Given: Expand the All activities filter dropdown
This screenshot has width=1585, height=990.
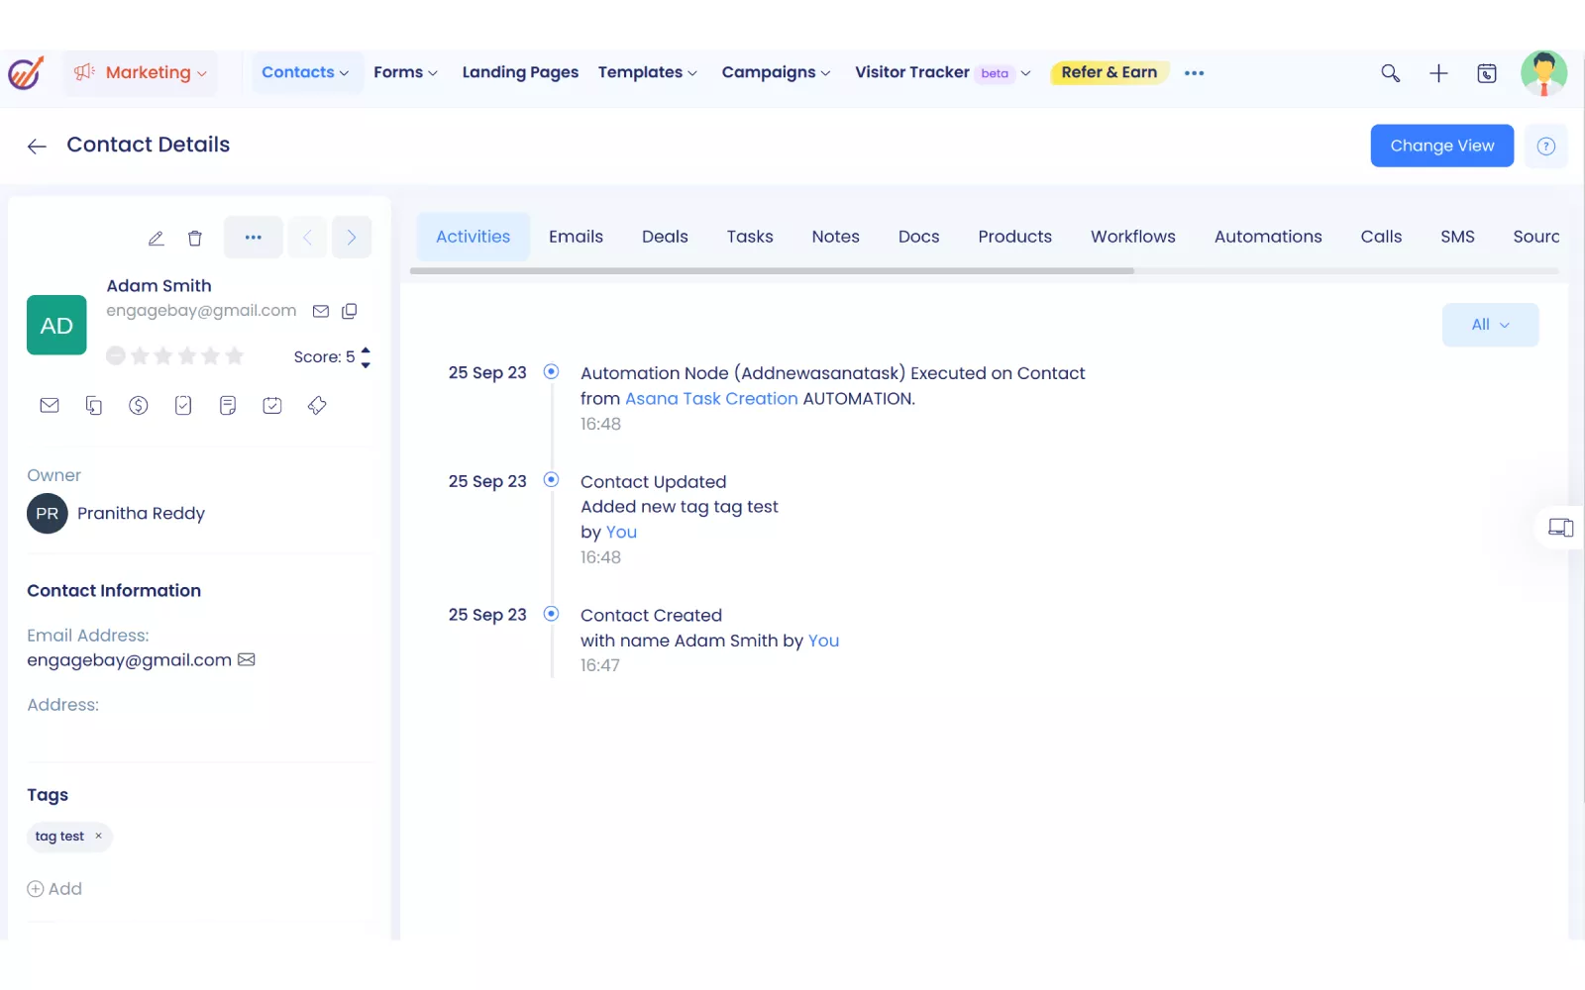Looking at the screenshot, I should (x=1490, y=325).
